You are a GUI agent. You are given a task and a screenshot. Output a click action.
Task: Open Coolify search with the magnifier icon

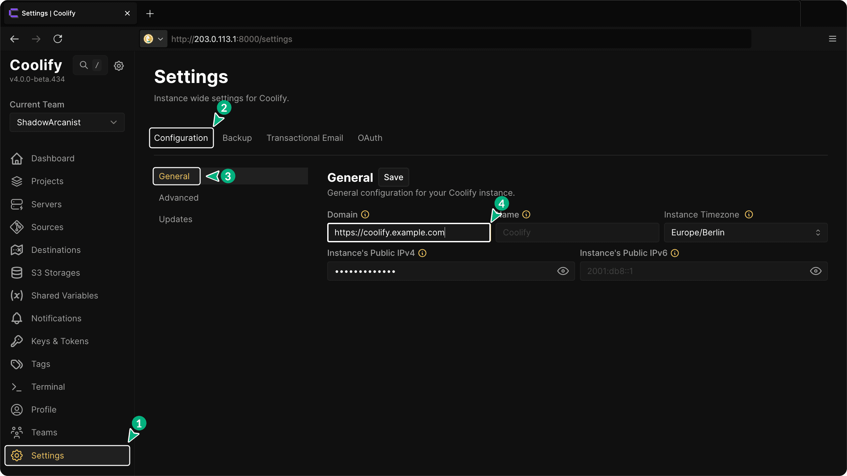[84, 65]
